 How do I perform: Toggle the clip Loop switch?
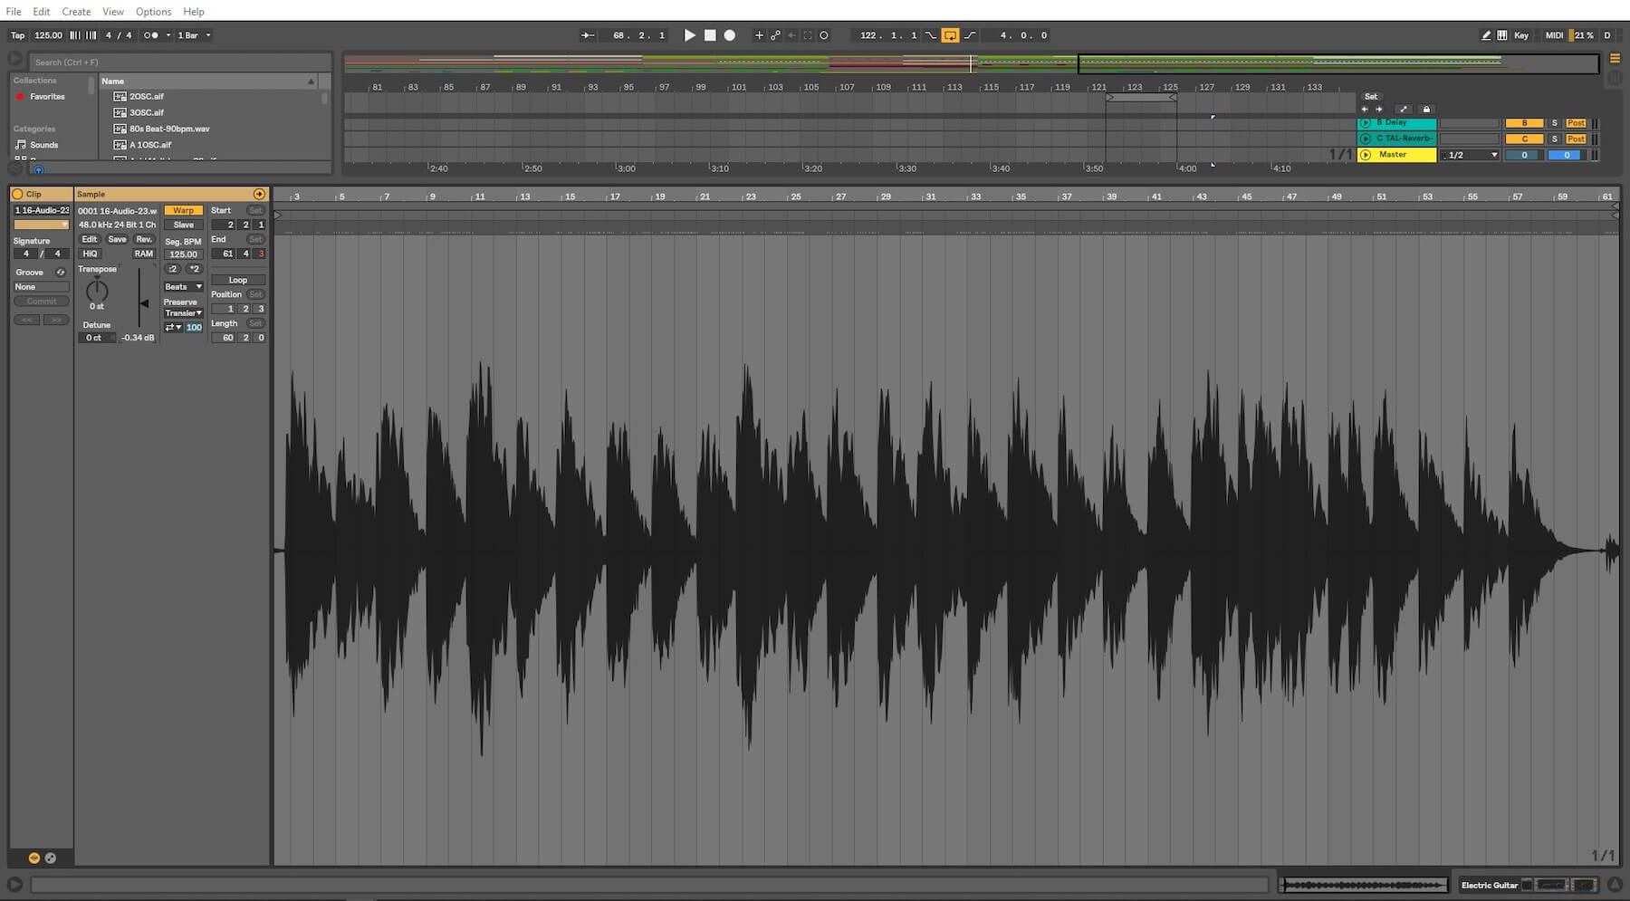(238, 280)
